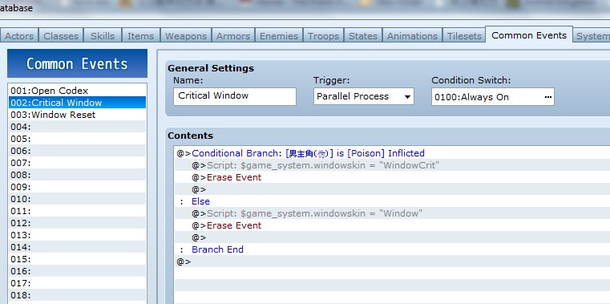Select common event 001:Open Codex
Image resolution: width=610 pixels, height=304 pixels.
78,91
